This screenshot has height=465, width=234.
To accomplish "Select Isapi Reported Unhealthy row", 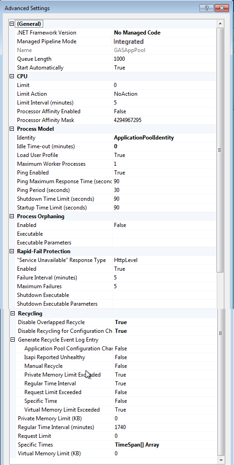I will point(117,357).
